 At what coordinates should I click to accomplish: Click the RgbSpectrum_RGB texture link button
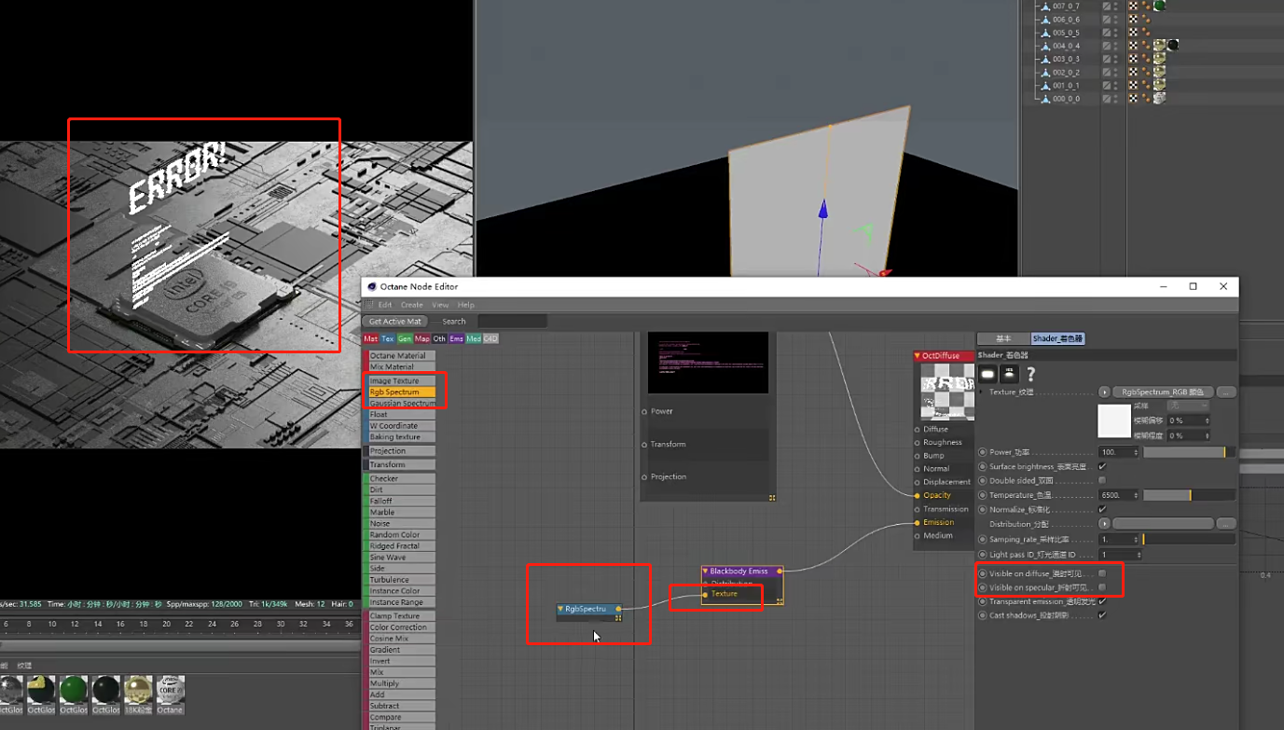coord(1164,393)
